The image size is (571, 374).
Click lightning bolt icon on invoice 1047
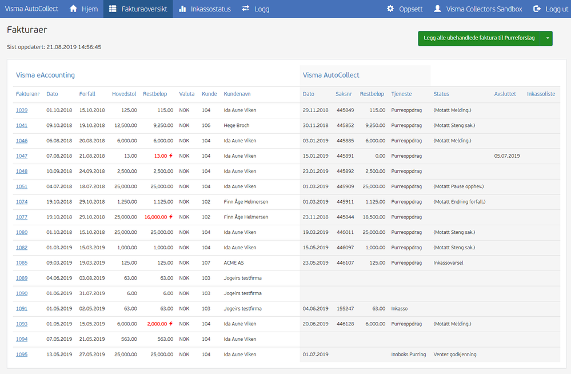(x=171, y=156)
